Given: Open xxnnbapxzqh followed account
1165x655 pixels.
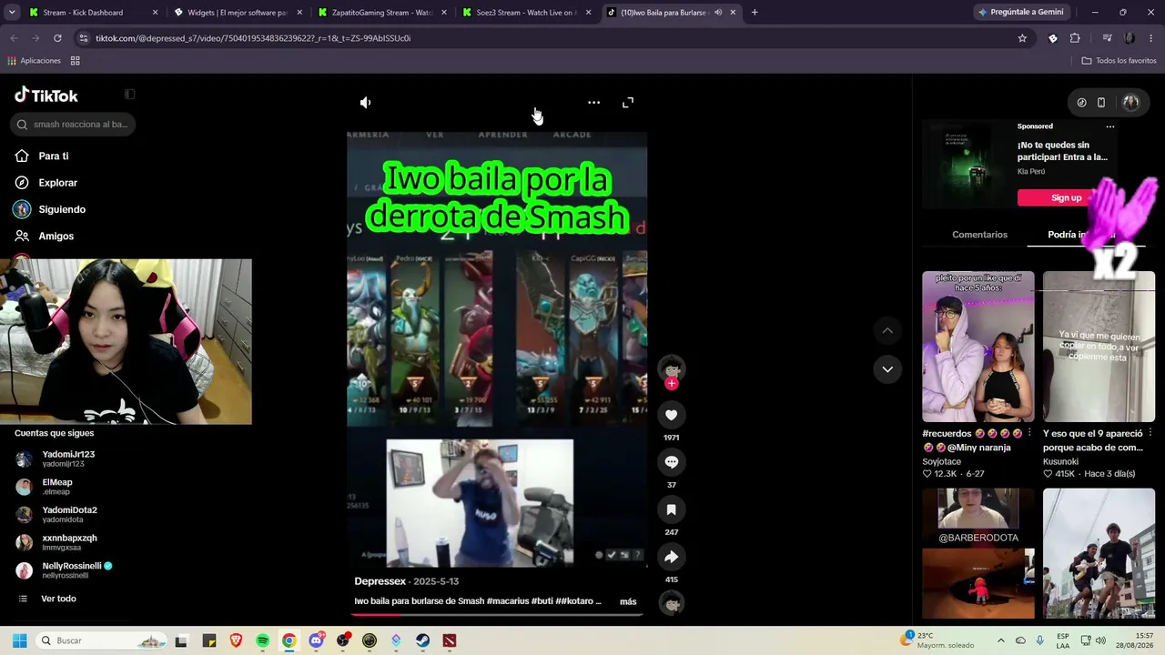Looking at the screenshot, I should click(69, 542).
